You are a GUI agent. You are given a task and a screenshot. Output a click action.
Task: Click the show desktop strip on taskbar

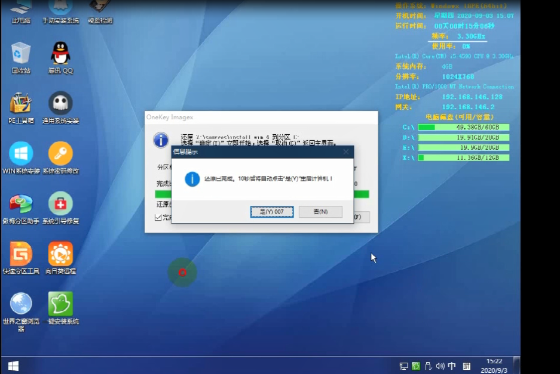[x=517, y=366]
